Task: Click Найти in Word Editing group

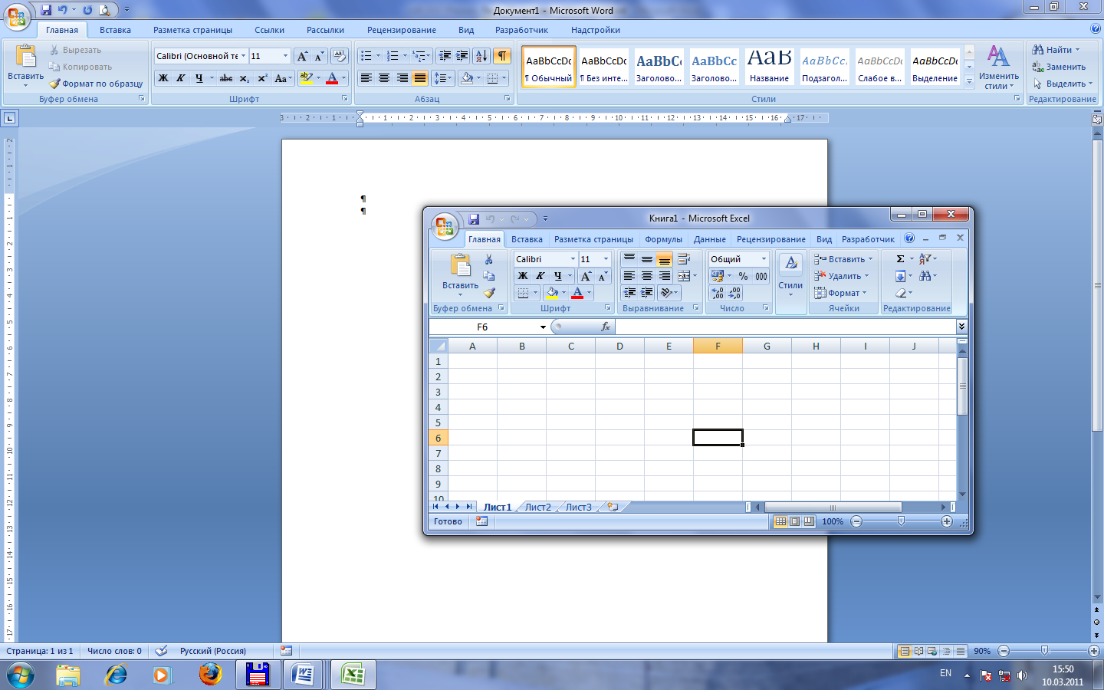Action: [x=1056, y=50]
